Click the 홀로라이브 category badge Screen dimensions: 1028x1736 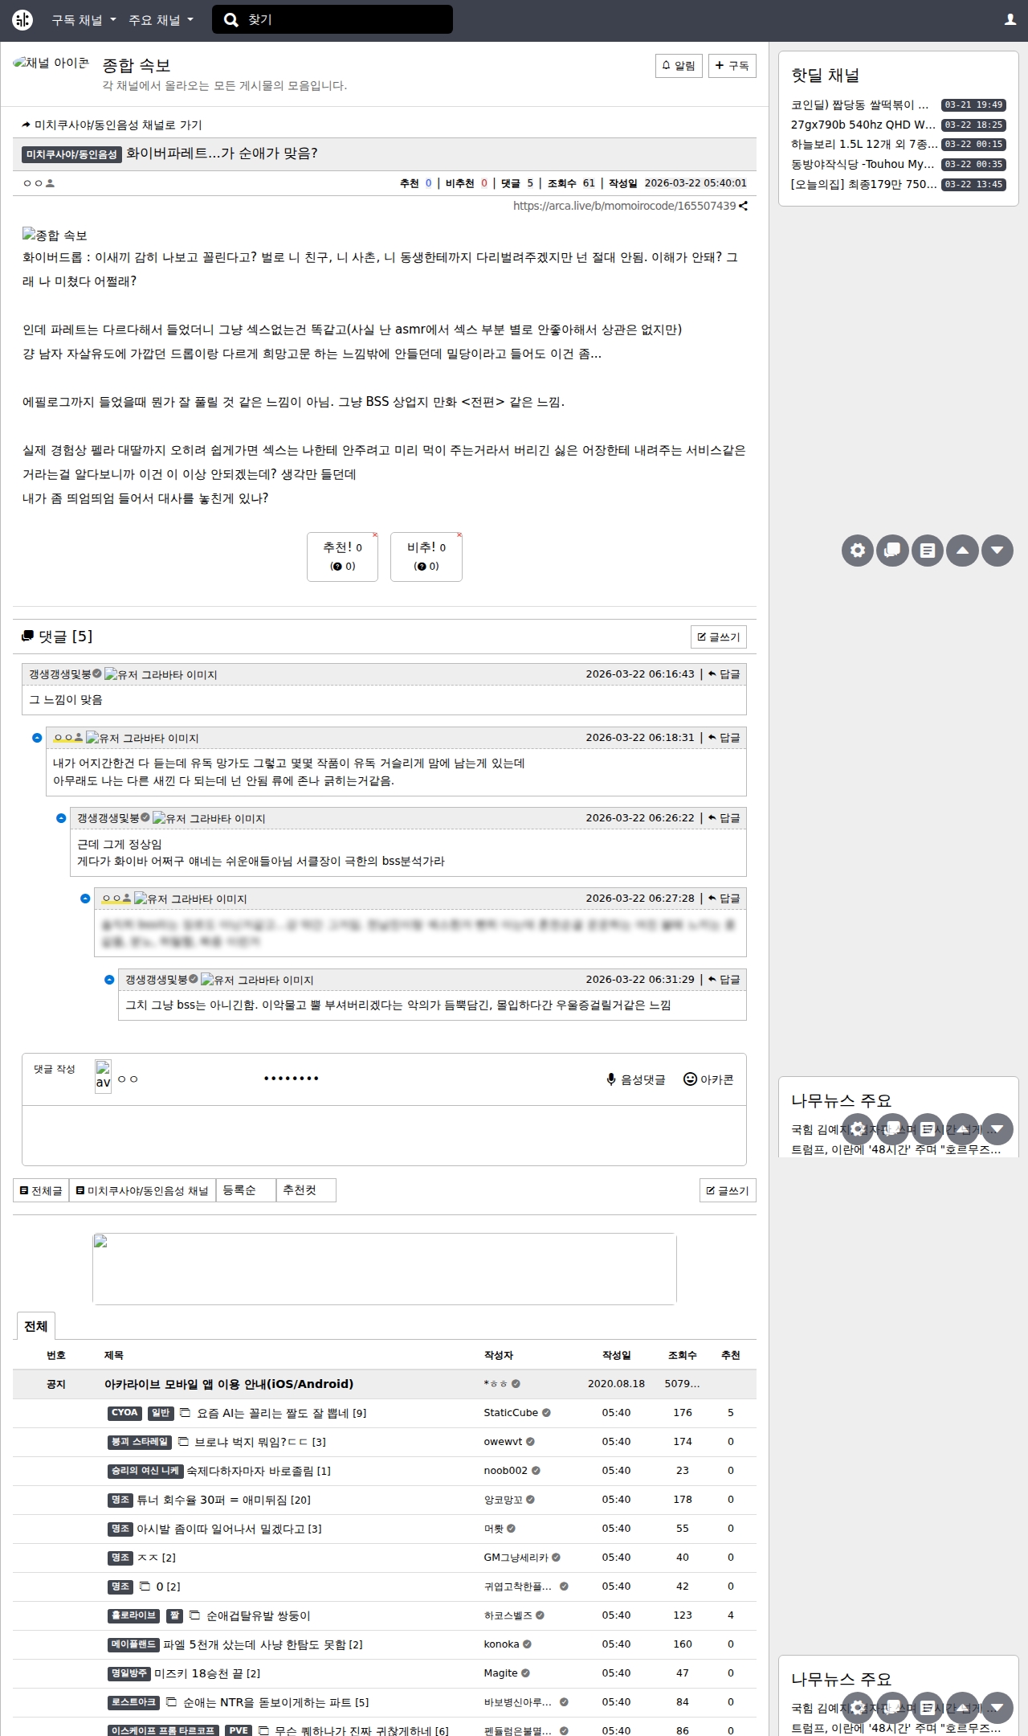pos(133,1615)
